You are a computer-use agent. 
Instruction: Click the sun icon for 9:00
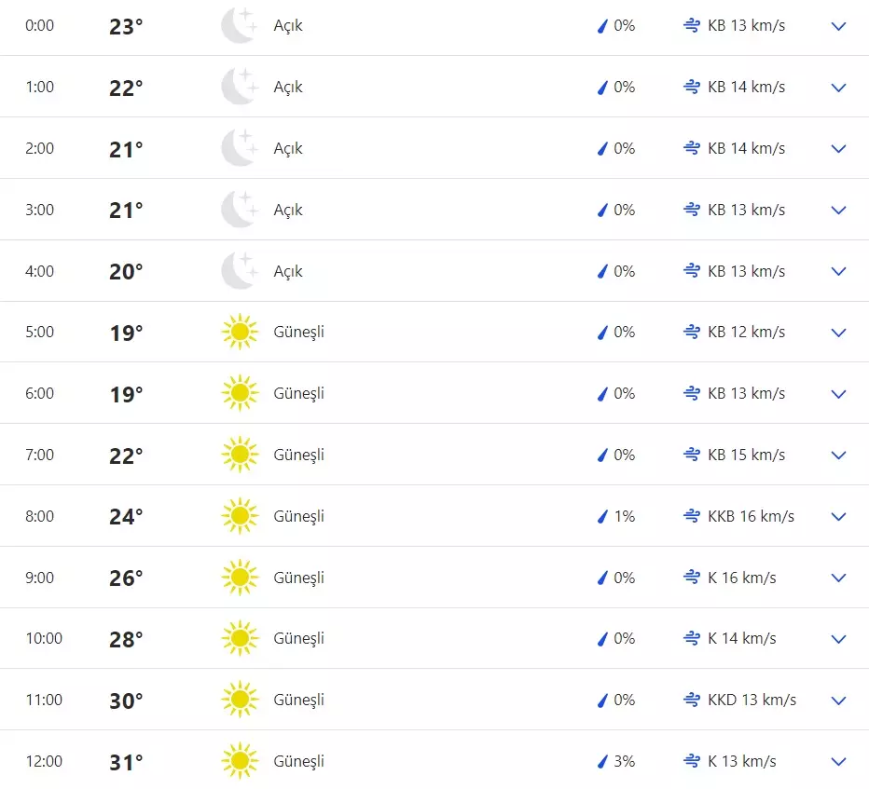pos(240,578)
